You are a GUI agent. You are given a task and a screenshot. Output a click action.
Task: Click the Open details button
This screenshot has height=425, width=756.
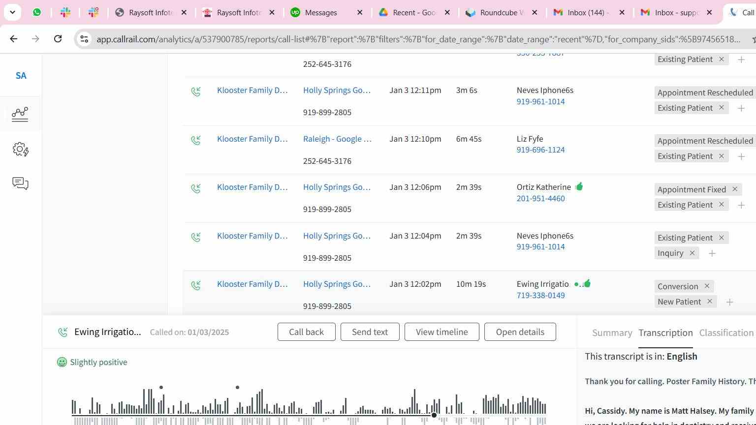click(520, 332)
